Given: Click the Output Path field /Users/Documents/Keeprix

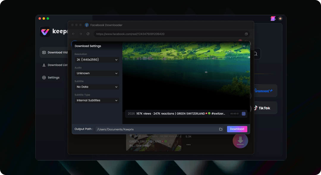Looking at the screenshot, I should (x=160, y=129).
